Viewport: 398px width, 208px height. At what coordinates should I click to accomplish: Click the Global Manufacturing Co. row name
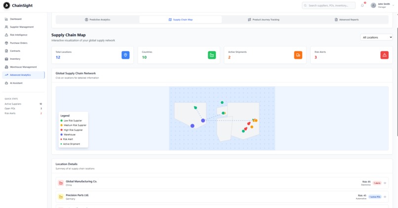[81, 181]
